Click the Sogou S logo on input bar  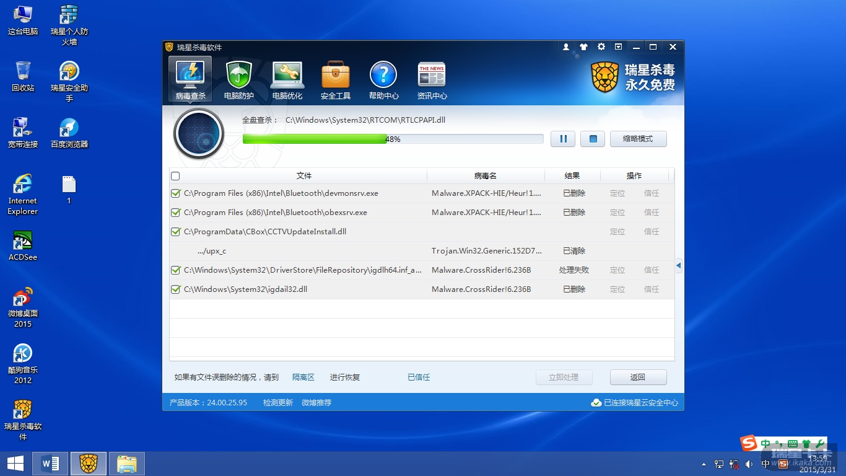749,443
